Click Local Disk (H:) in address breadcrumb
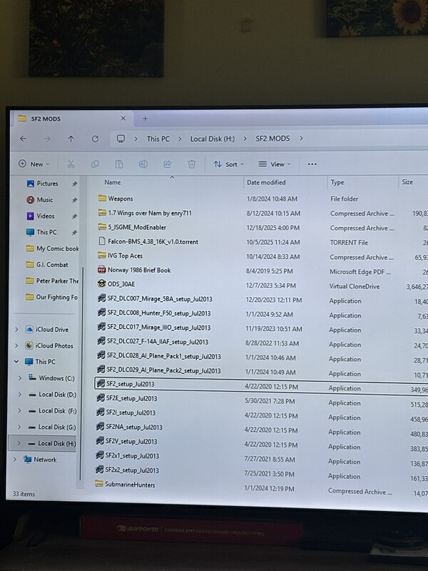This screenshot has width=428, height=571. tap(213, 138)
